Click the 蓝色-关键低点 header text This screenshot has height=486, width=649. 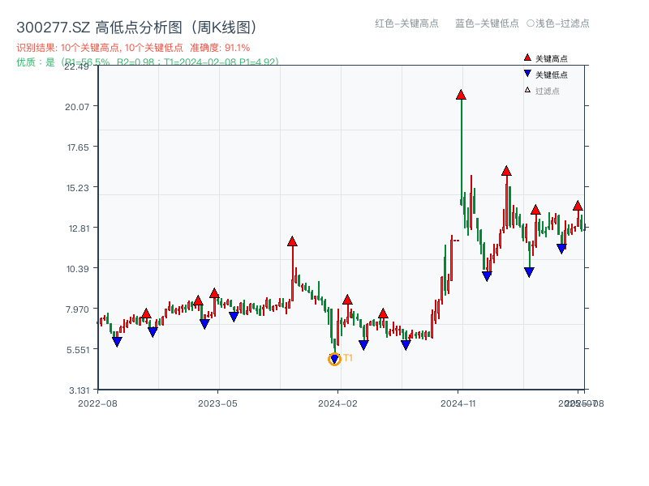click(x=487, y=23)
